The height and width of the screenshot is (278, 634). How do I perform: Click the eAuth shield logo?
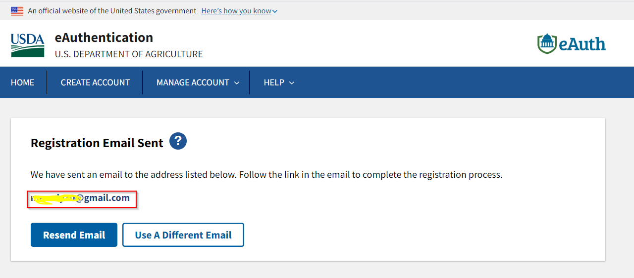[x=547, y=44]
